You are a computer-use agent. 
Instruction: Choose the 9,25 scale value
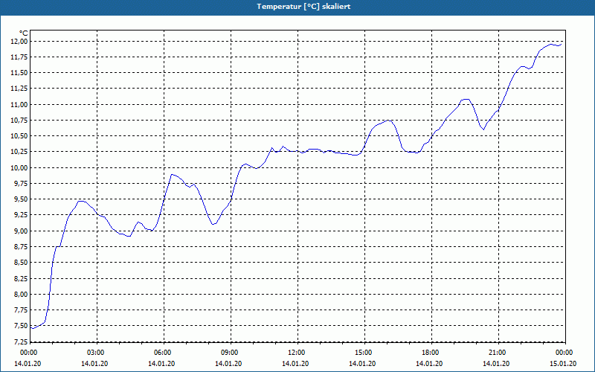pyautogui.click(x=21, y=215)
